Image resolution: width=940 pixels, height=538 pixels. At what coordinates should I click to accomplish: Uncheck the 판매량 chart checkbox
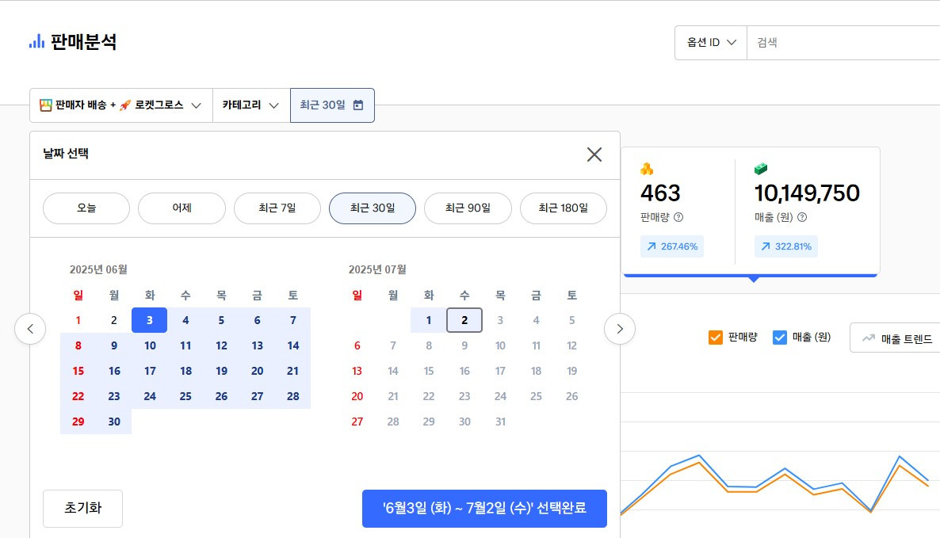coord(716,338)
